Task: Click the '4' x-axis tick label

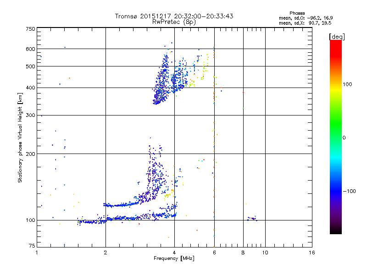Action: 174,253
